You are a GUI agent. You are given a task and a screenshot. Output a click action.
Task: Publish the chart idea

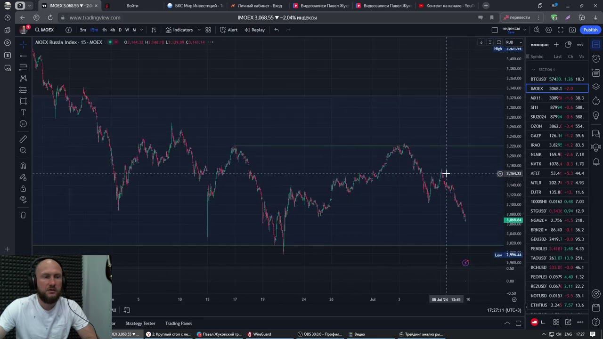pos(590,30)
